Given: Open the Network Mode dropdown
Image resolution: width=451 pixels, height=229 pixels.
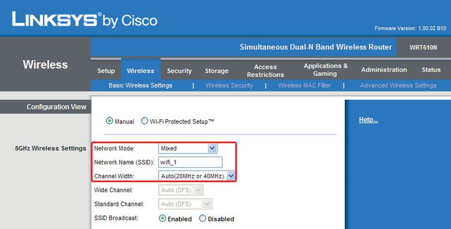Looking at the screenshot, I should (x=212, y=148).
